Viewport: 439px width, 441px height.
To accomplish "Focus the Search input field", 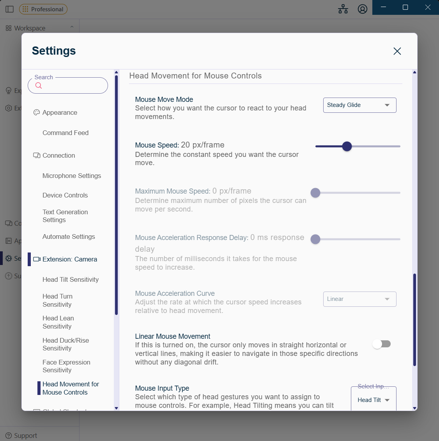I will (x=68, y=85).
